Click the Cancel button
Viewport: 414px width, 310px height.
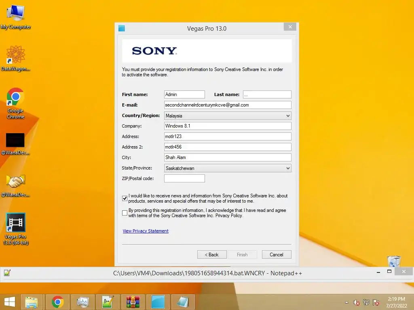tap(277, 254)
